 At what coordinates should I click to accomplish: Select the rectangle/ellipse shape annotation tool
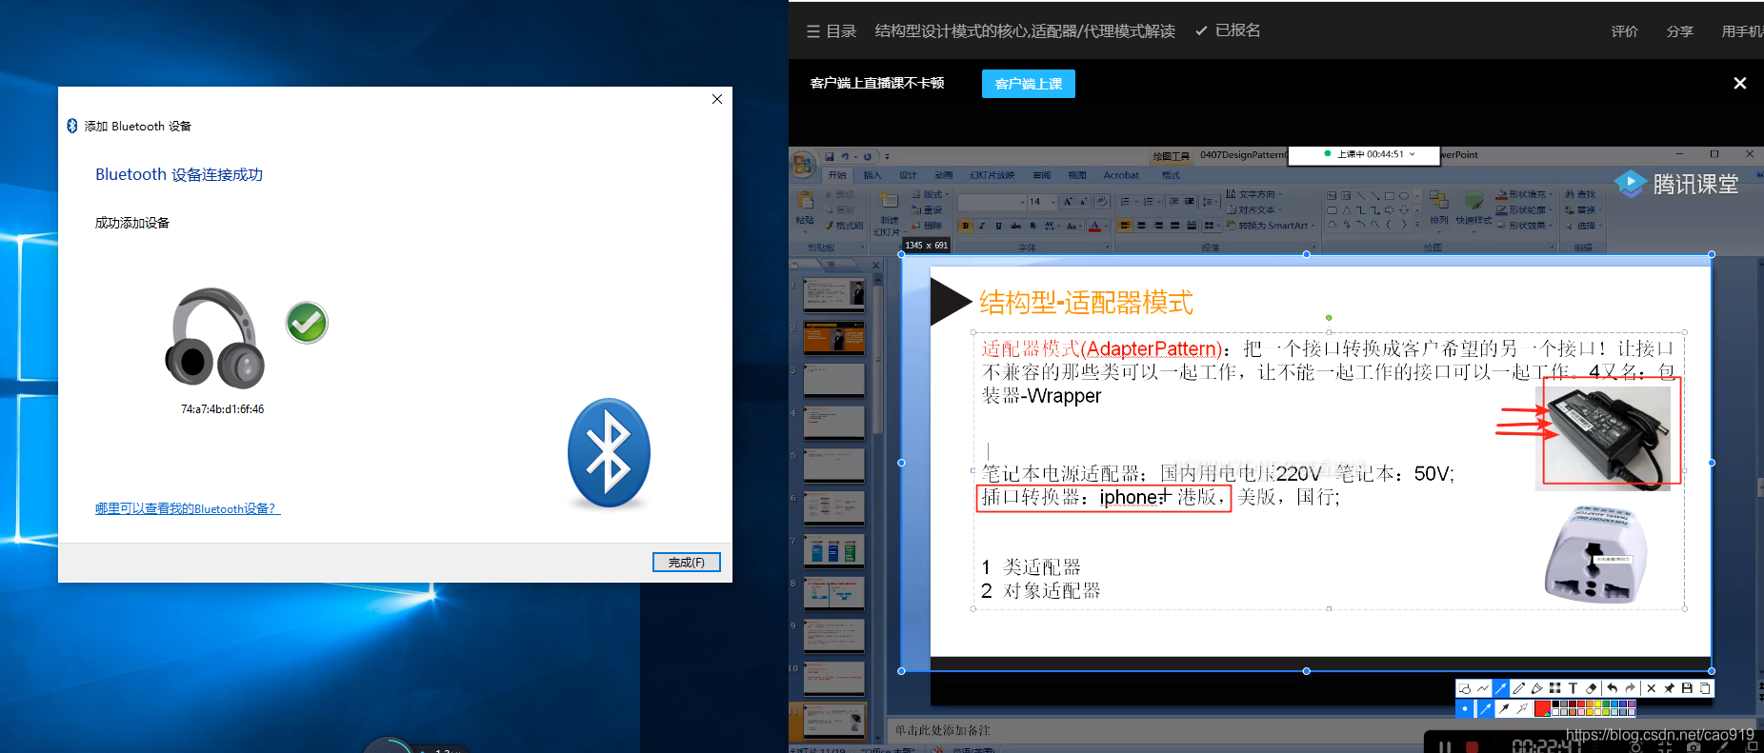(x=1465, y=688)
